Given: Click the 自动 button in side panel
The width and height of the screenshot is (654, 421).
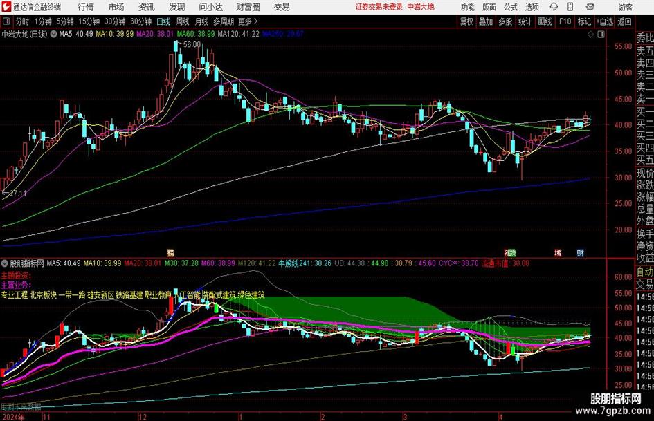Looking at the screenshot, I should [645, 272].
